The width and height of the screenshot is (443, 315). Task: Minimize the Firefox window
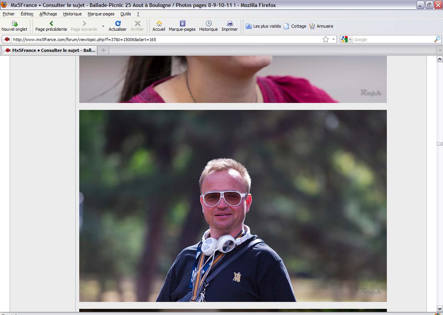pos(420,5)
